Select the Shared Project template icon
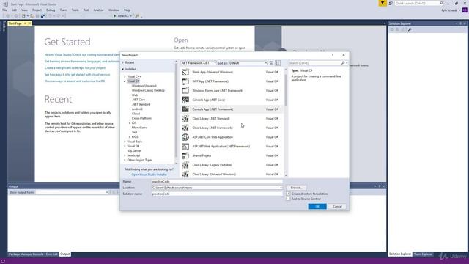This screenshot has width=469, height=264. tap(185, 155)
